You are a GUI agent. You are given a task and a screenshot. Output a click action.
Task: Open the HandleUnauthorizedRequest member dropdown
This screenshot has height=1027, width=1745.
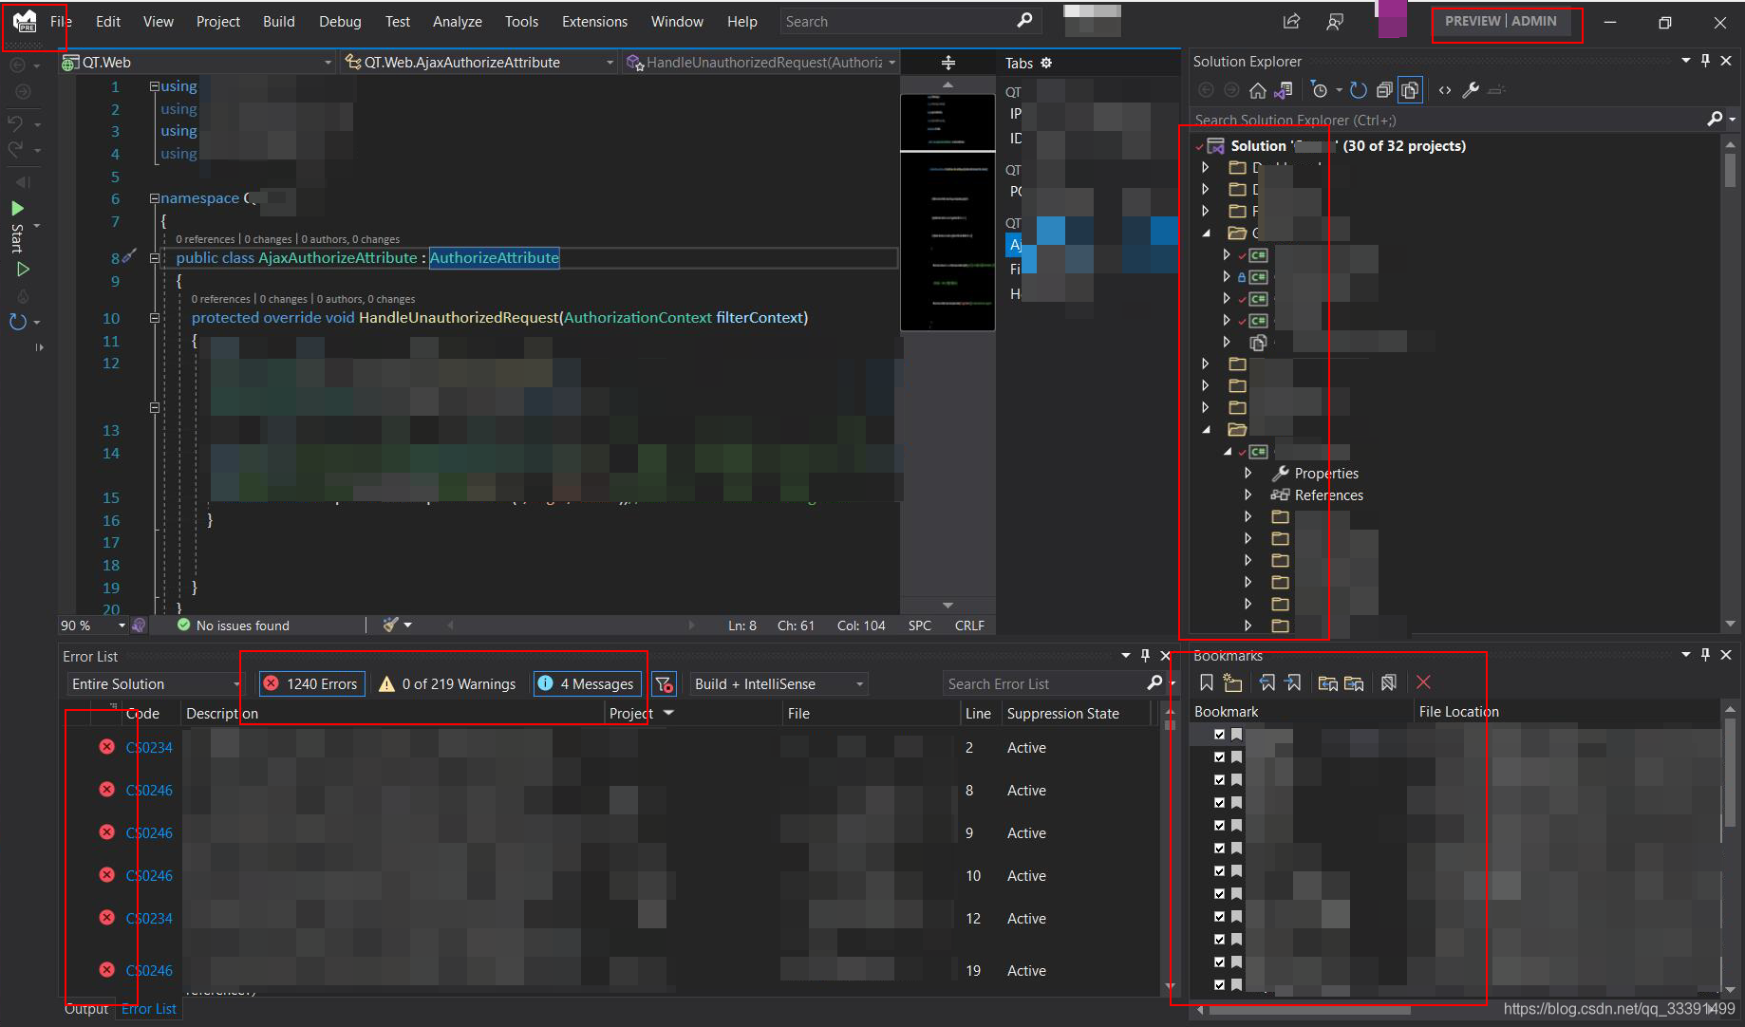[761, 63]
